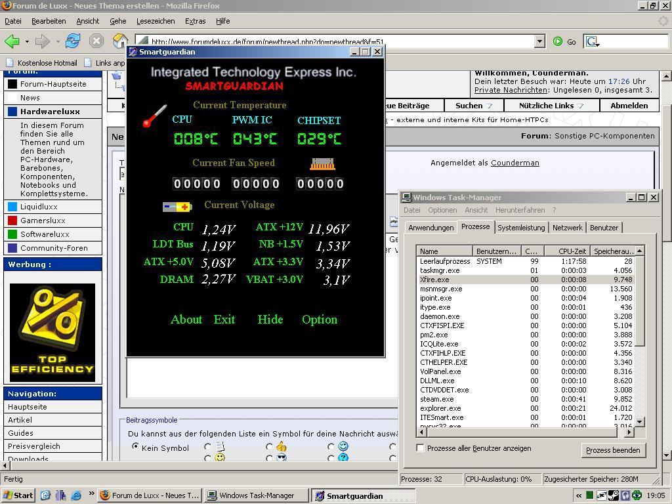Select the blue smiley radio button
The height and width of the screenshot is (504, 672).
[x=331, y=446]
